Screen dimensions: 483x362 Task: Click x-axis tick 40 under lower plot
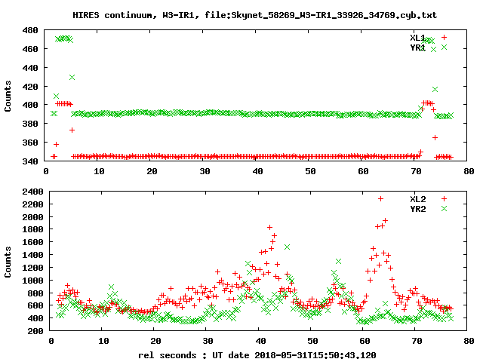260,341
